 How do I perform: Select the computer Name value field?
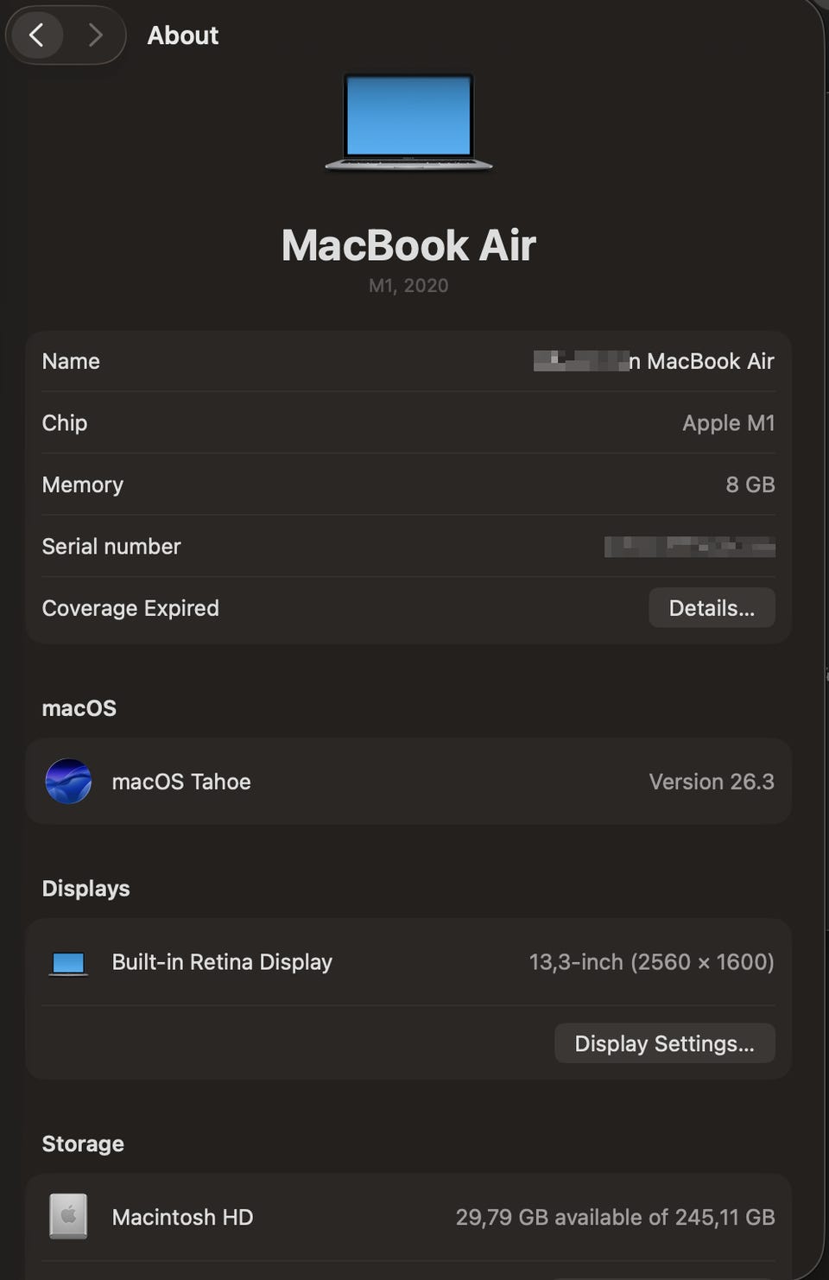point(654,361)
